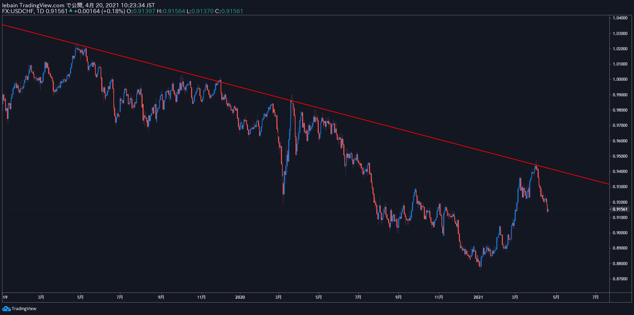Click the 11月 label just before 2020
This screenshot has height=315, width=634.
click(202, 297)
